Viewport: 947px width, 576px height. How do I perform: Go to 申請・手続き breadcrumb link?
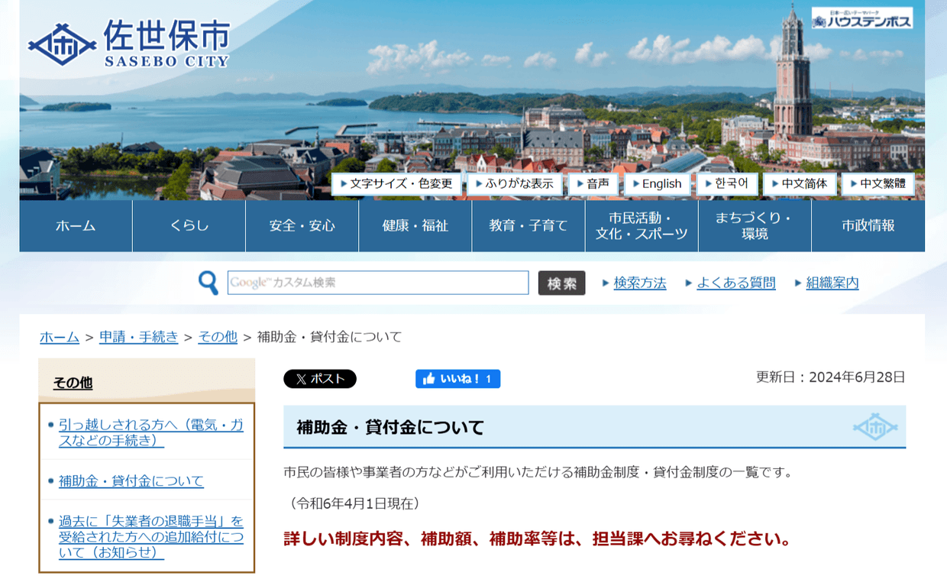click(139, 337)
